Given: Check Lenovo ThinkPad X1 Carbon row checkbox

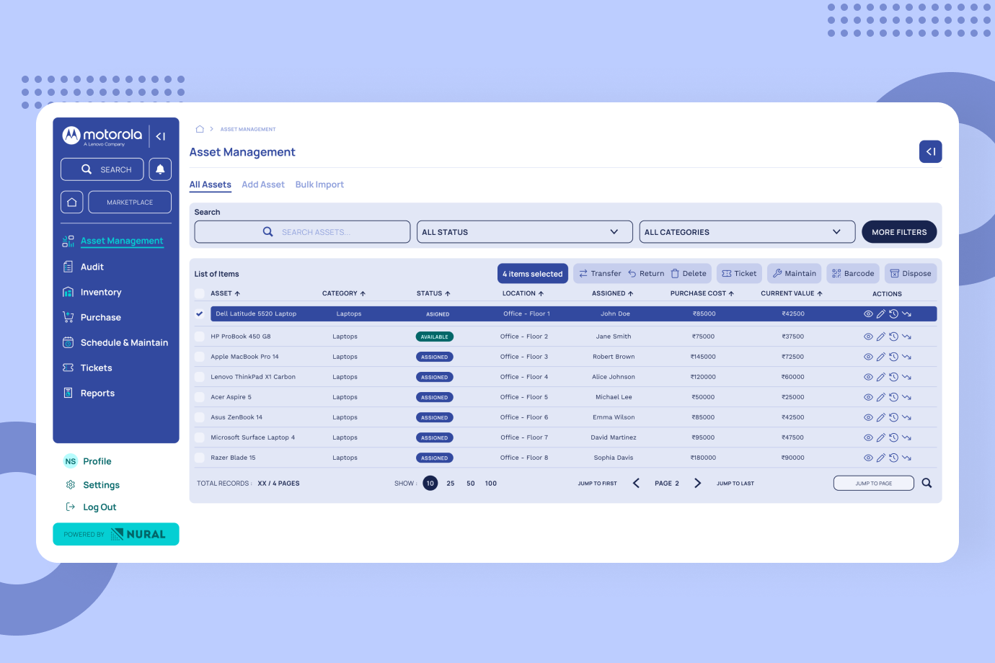Looking at the screenshot, I should (200, 377).
